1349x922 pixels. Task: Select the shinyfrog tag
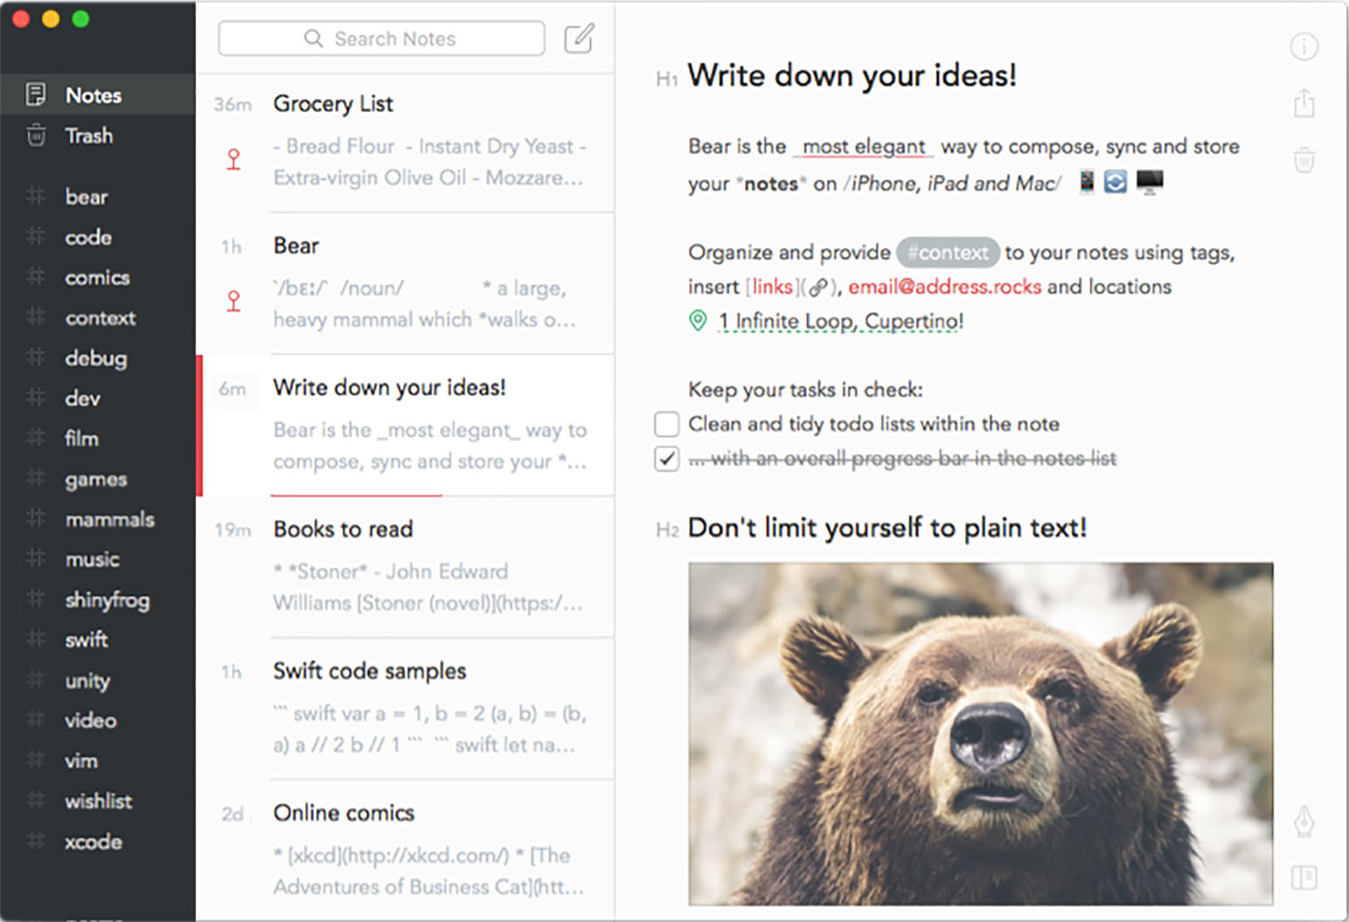point(107,599)
